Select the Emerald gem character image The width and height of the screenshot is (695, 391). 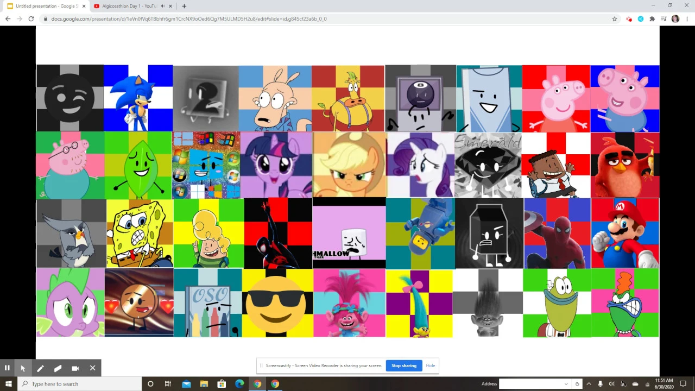(488, 165)
